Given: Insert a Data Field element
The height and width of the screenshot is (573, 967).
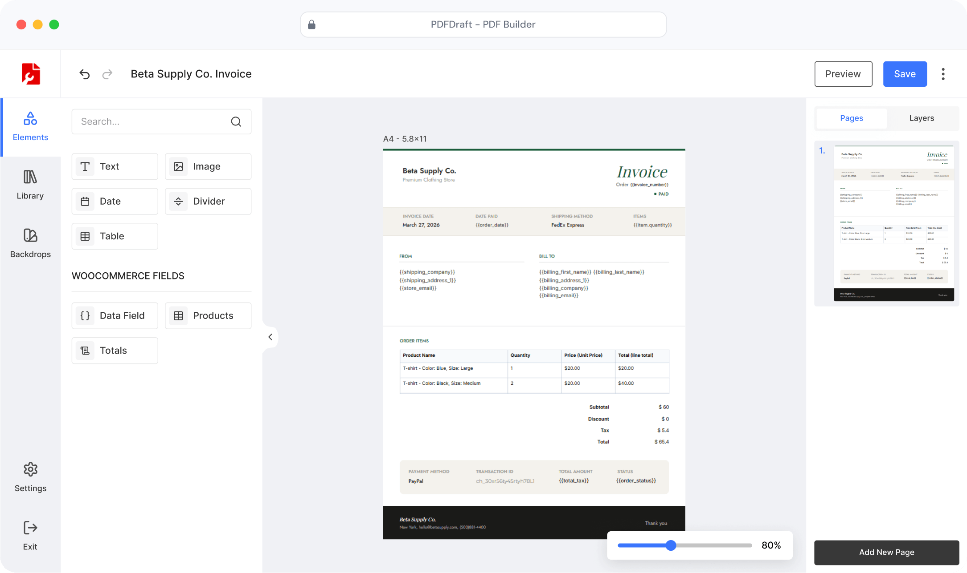Looking at the screenshot, I should (x=115, y=315).
